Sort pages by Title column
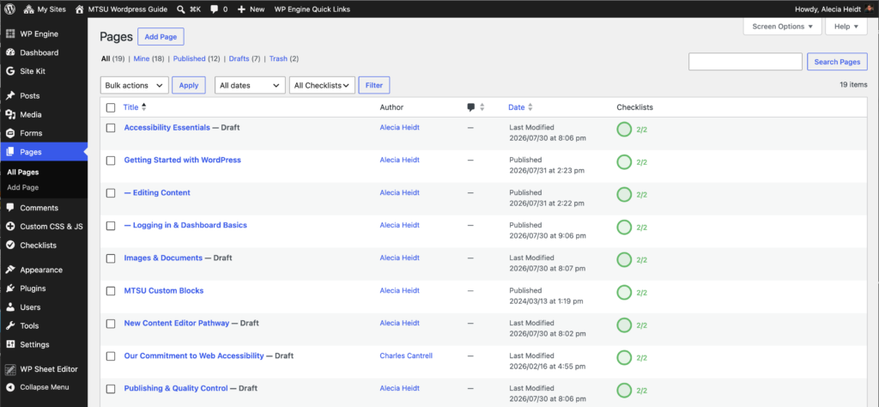879x407 pixels. click(x=135, y=107)
